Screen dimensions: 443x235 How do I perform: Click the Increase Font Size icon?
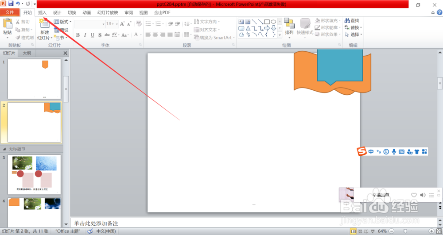[122, 24]
